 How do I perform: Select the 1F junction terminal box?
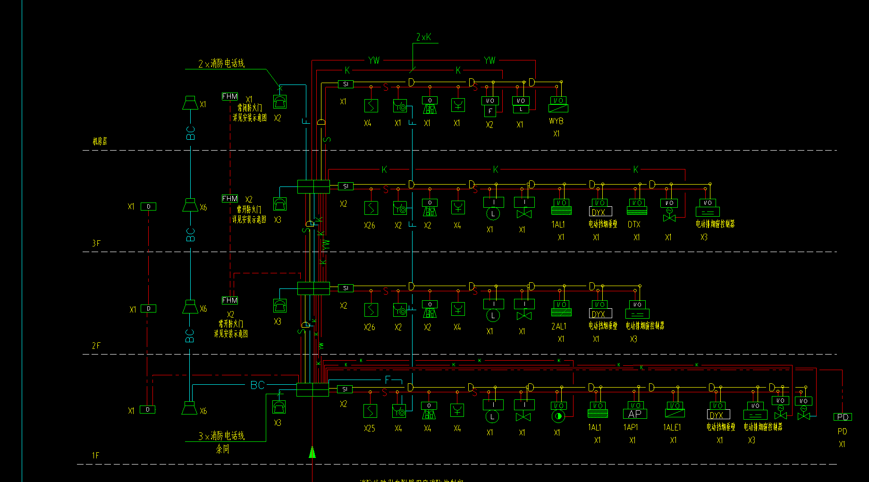tap(312, 389)
